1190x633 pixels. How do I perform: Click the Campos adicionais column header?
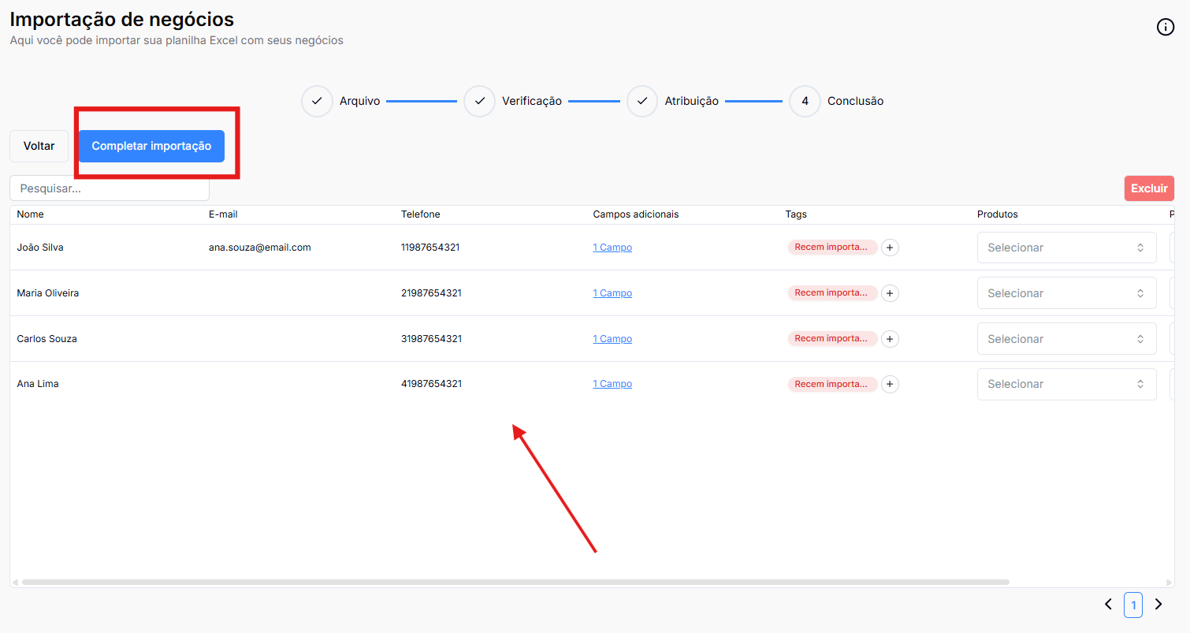(x=636, y=214)
